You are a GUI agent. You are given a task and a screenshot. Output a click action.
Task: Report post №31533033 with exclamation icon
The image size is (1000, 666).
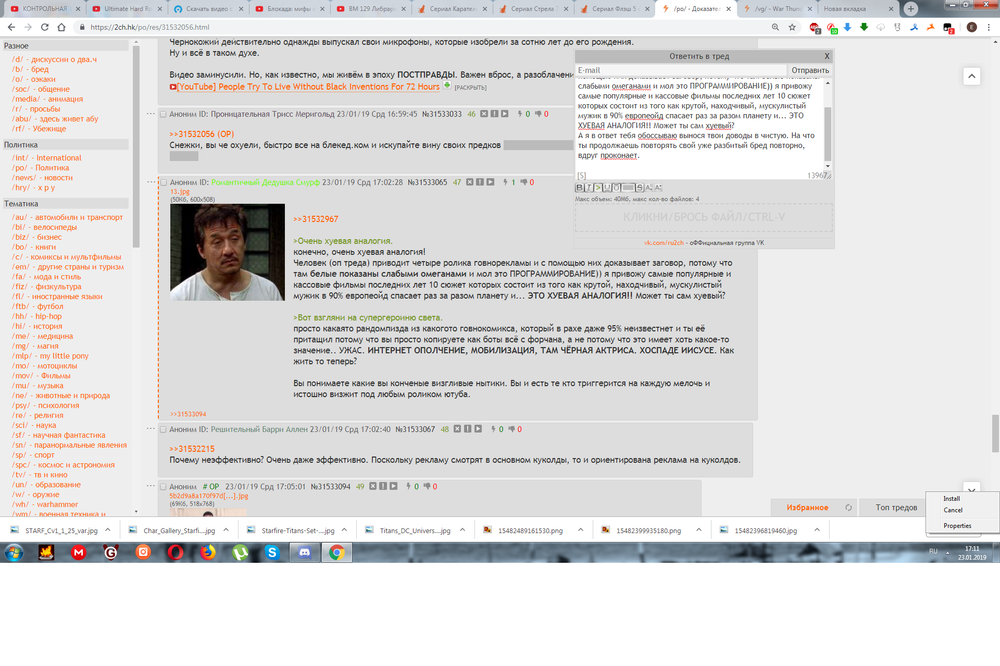pyautogui.click(x=494, y=114)
